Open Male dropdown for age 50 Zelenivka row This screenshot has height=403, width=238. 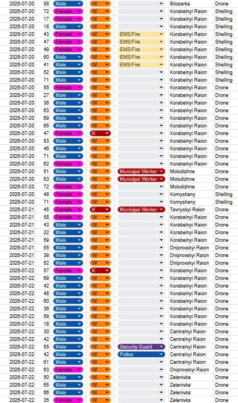[x=68, y=377]
